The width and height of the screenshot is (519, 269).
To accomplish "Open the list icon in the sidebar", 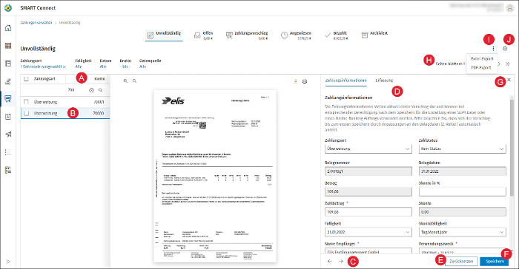I will tap(8, 152).
